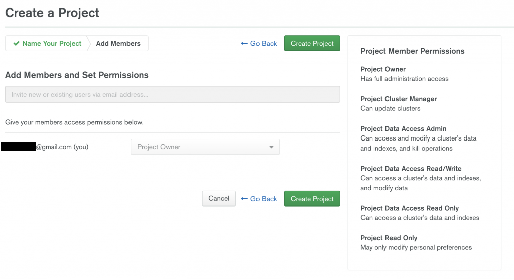
Task: Click Project Data Access Read/Write entry
Action: point(411,169)
